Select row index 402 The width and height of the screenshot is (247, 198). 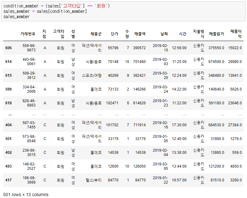(x=8, y=153)
